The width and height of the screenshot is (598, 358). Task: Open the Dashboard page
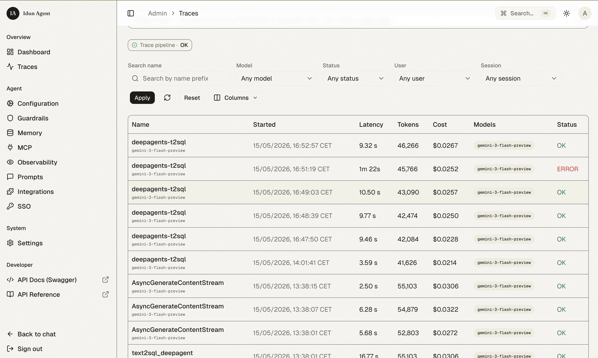(x=34, y=52)
